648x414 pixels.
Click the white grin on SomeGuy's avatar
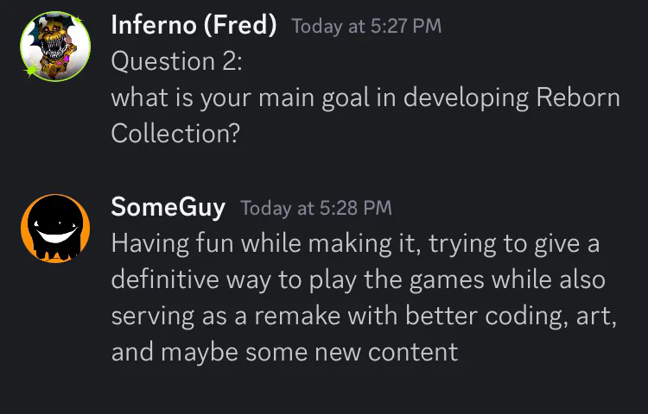(x=56, y=234)
